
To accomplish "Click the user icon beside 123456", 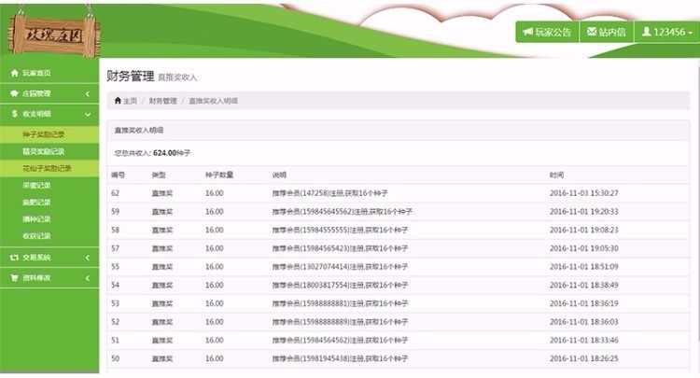I will point(647,32).
